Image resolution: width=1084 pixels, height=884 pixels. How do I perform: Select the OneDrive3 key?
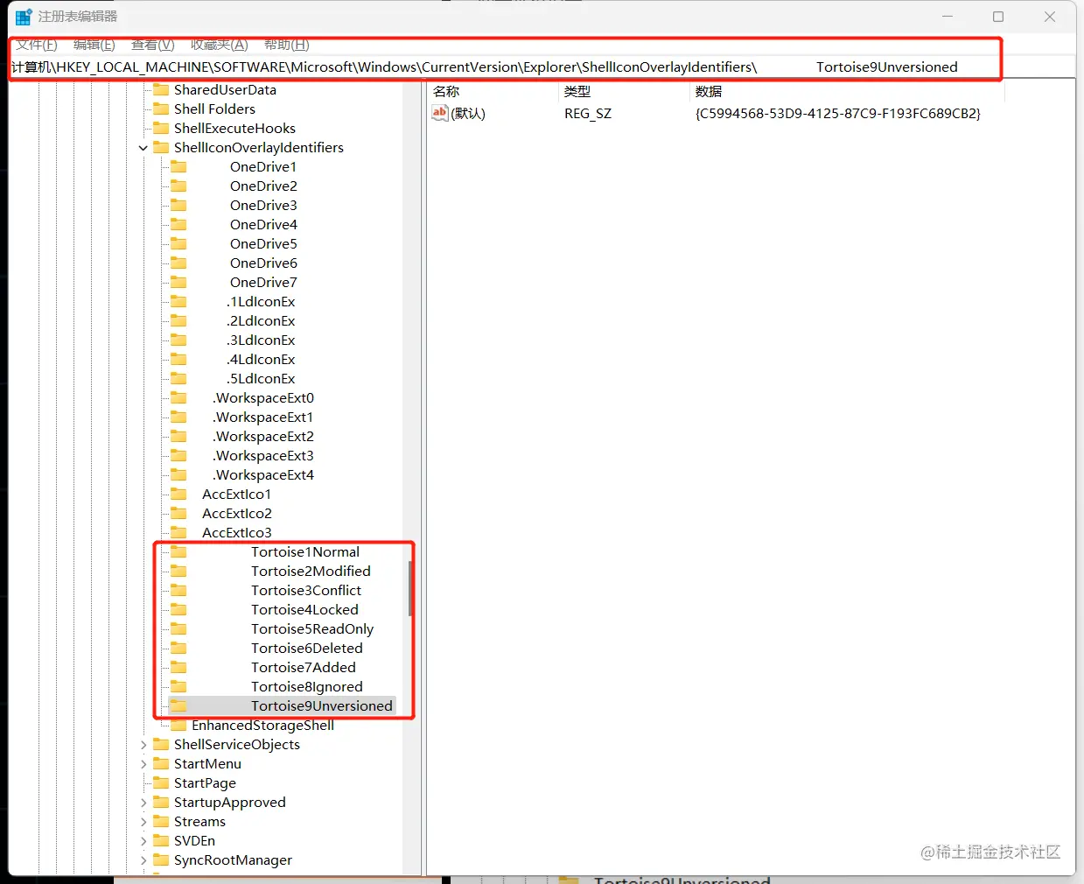[263, 205]
